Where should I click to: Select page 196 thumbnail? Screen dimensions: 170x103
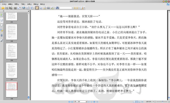pos(12,51)
